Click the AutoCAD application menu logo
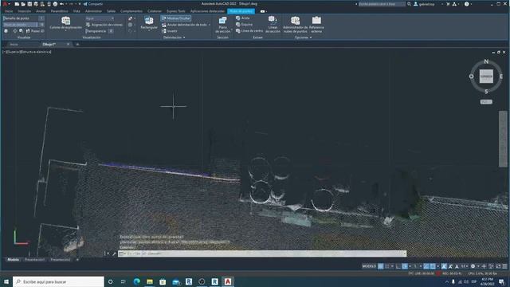 pyautogui.click(x=5, y=4)
